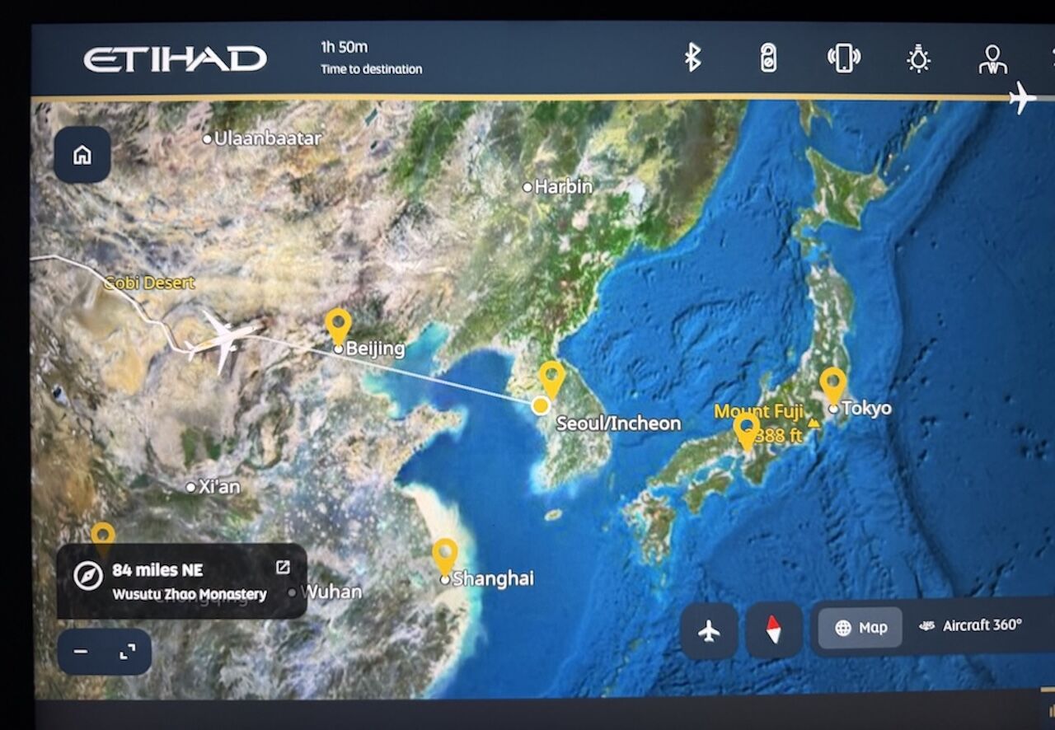
Task: Tap the Beijing city label
Action: 375,349
